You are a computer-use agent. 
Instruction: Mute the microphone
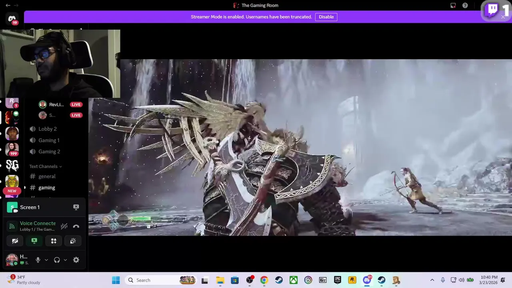click(38, 260)
